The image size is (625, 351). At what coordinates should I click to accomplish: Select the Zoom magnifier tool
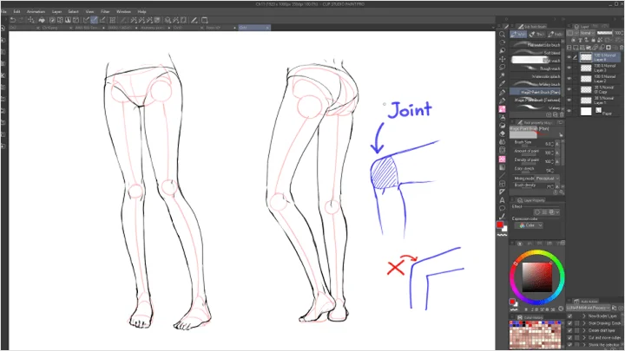503,34
